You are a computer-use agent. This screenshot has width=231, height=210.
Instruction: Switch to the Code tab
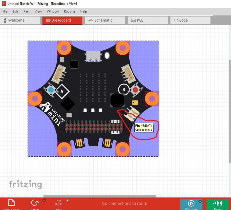(190, 20)
